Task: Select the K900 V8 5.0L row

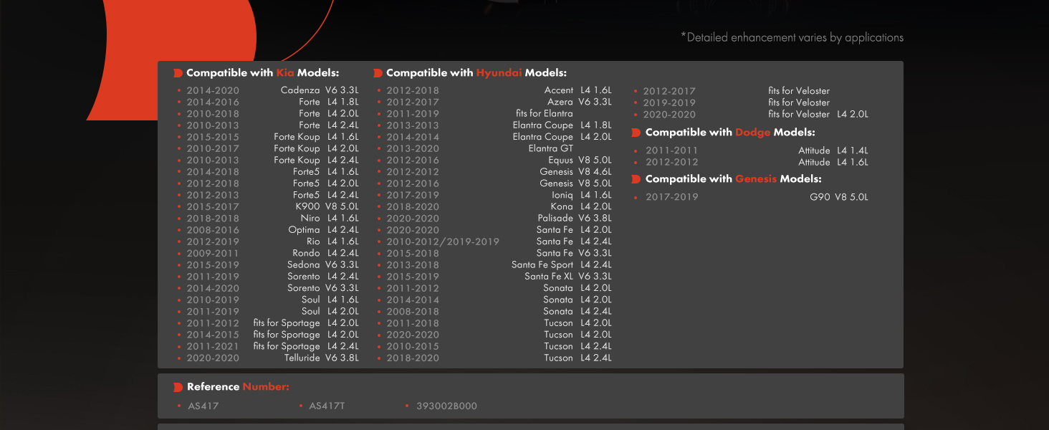Action: pyautogui.click(x=268, y=206)
